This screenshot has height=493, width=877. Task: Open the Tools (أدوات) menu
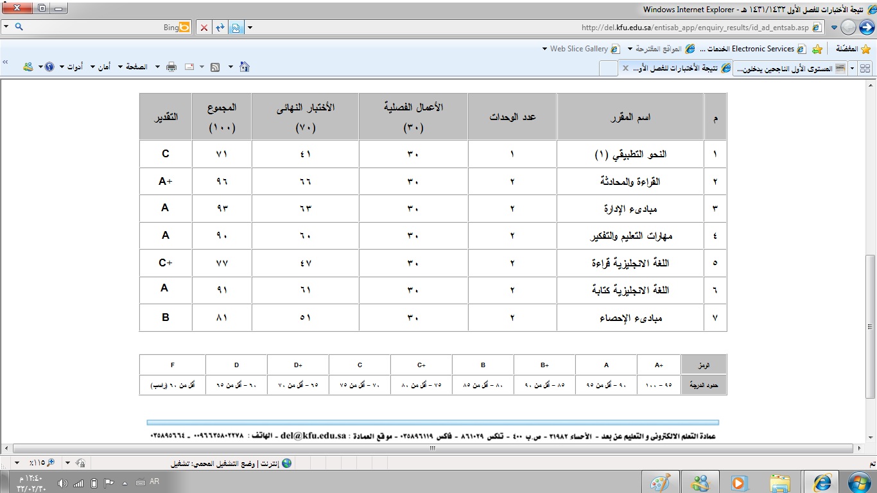pyautogui.click(x=71, y=67)
